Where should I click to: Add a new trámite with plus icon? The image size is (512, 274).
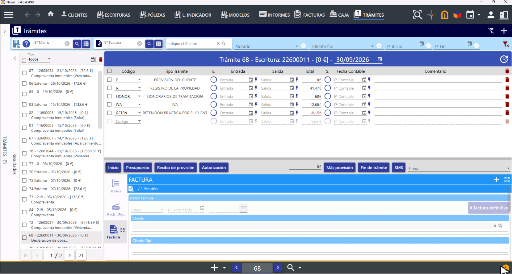[504, 31]
